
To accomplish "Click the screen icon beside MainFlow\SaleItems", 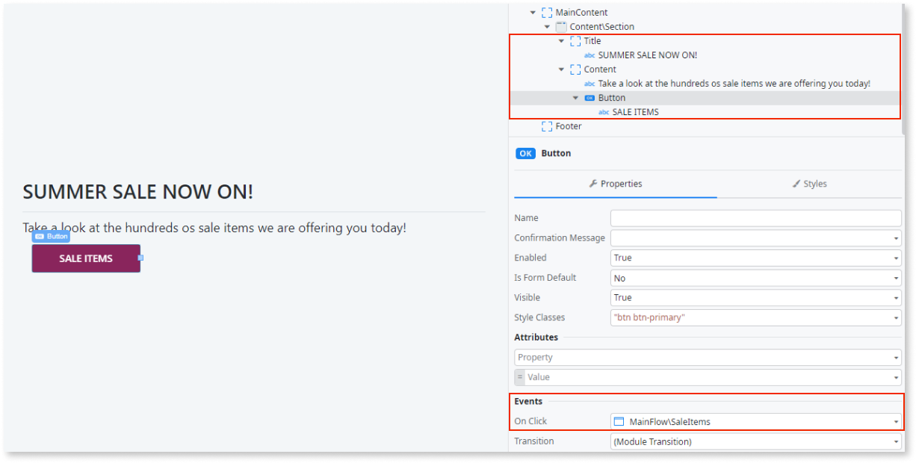I will point(618,420).
